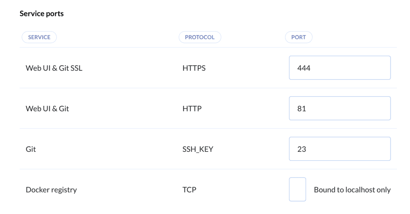This screenshot has height=214, width=410.
Task: Click the TCP protocol text
Action: point(189,190)
